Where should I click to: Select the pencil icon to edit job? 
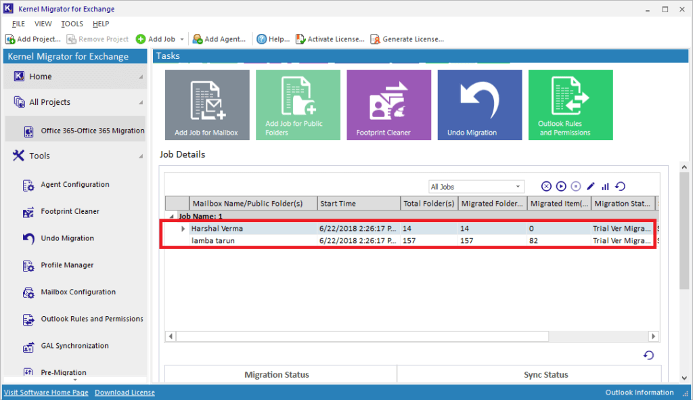tap(591, 186)
